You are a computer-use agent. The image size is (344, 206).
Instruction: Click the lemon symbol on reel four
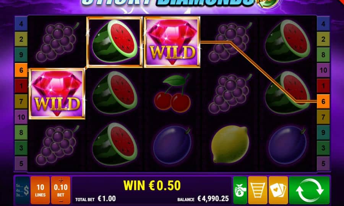click(230, 144)
